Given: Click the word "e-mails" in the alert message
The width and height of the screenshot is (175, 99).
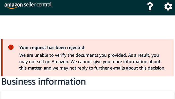Looking at the screenshot, I should (117, 68).
